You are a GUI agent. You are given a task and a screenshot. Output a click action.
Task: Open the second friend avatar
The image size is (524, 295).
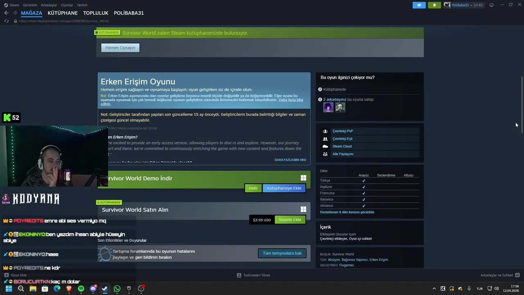pyautogui.click(x=340, y=107)
